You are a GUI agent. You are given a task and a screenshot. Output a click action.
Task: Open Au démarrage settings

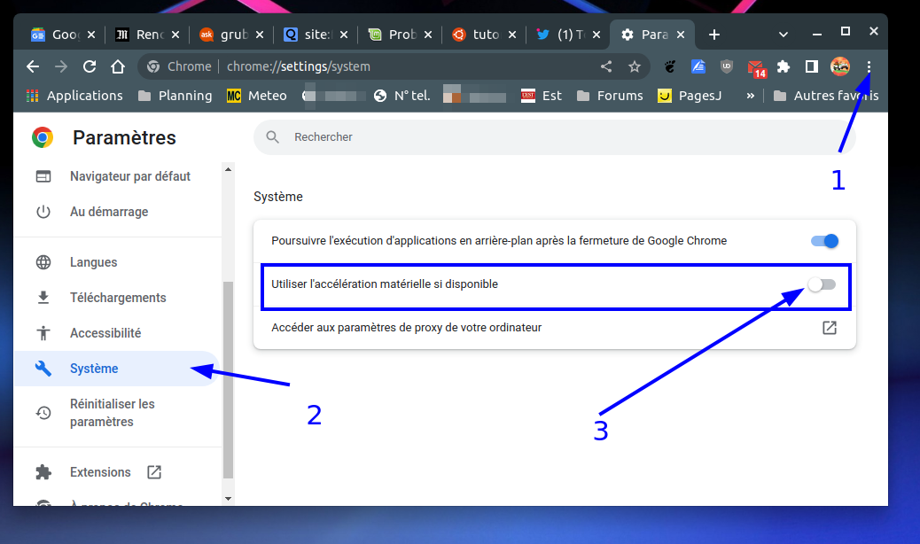[117, 212]
